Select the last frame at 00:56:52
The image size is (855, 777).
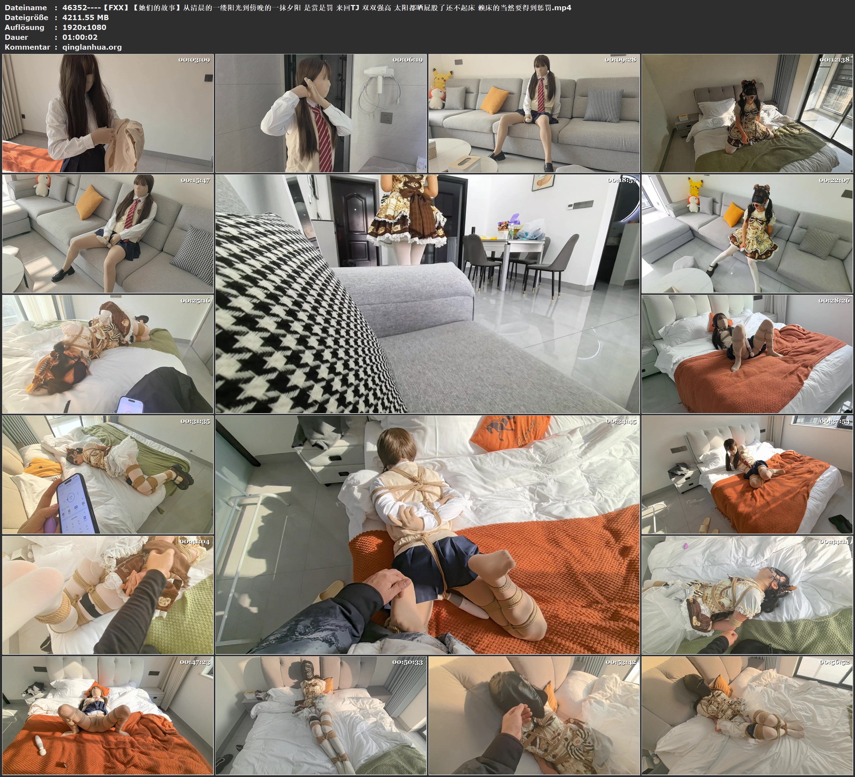[x=747, y=715]
